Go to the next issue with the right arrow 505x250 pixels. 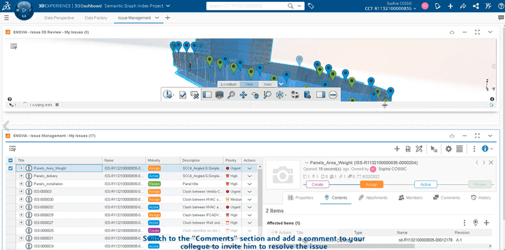pyautogui.click(x=484, y=163)
